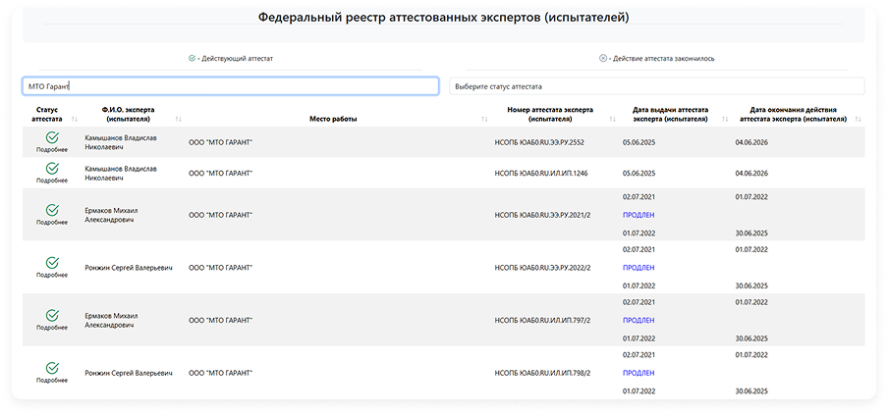This screenshot has width=888, height=415.
Task: Select name Ронжин Сергей Валерьевич in row ИЛ.ИП.798/2
Action: [x=129, y=373]
